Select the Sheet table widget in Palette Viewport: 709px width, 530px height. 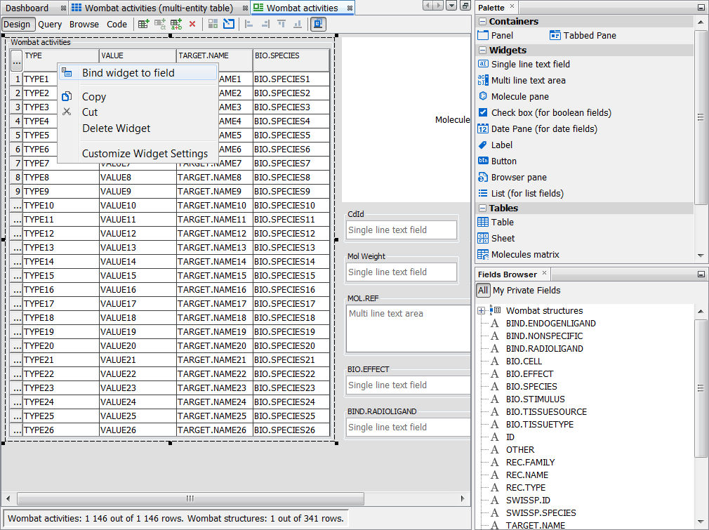(503, 239)
